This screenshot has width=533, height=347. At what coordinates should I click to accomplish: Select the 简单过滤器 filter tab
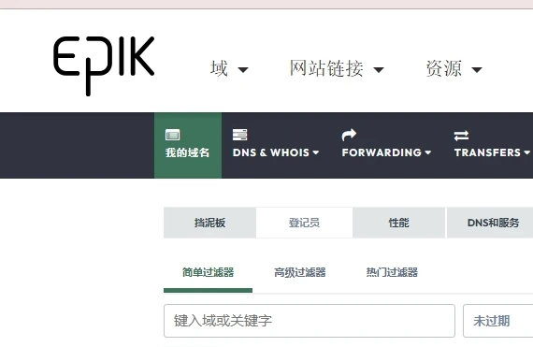[x=208, y=272]
